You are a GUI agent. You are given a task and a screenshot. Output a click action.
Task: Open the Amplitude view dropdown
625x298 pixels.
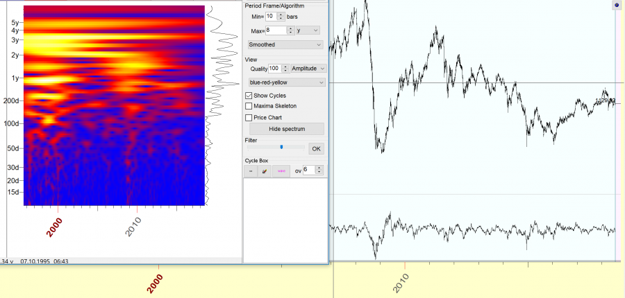coord(308,69)
